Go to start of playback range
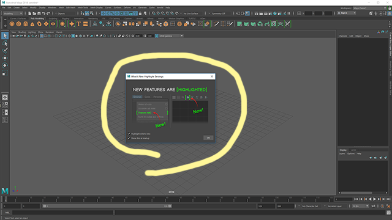This screenshot has width=392, height=220. 356,199
